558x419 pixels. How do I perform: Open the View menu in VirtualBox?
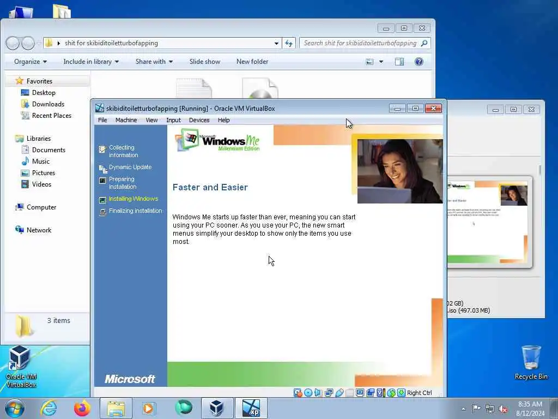pos(151,120)
